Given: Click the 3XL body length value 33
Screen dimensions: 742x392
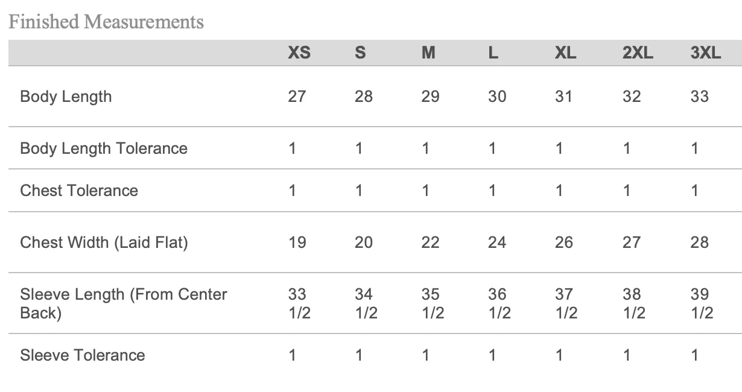Looking at the screenshot, I should pyautogui.click(x=700, y=96).
